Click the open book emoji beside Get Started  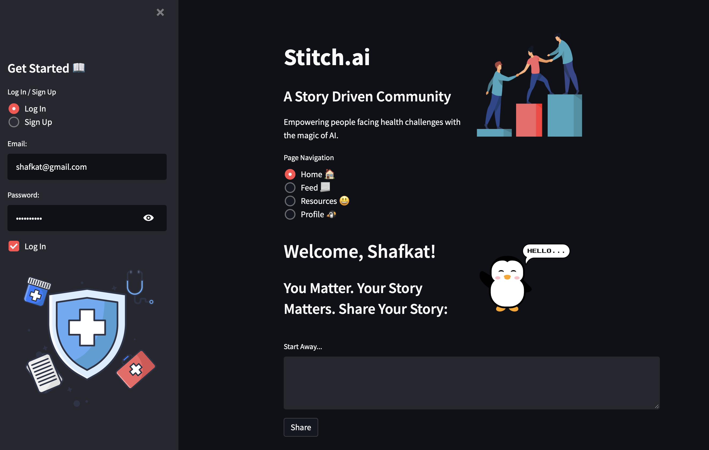79,68
